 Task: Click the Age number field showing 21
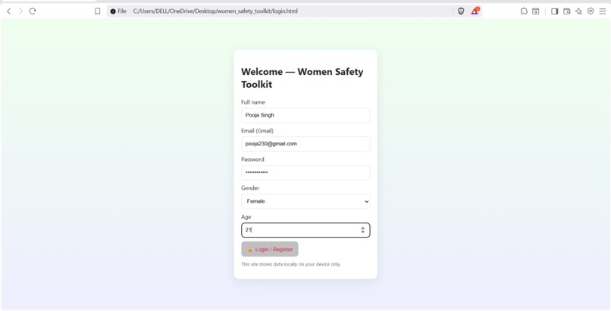(x=305, y=230)
